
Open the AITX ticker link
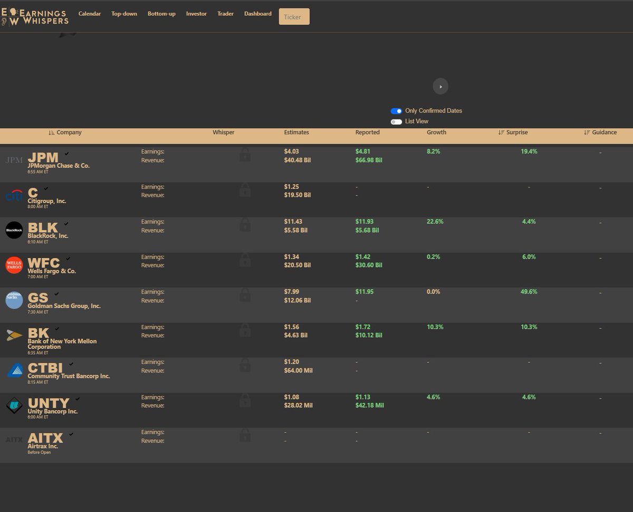pos(45,438)
